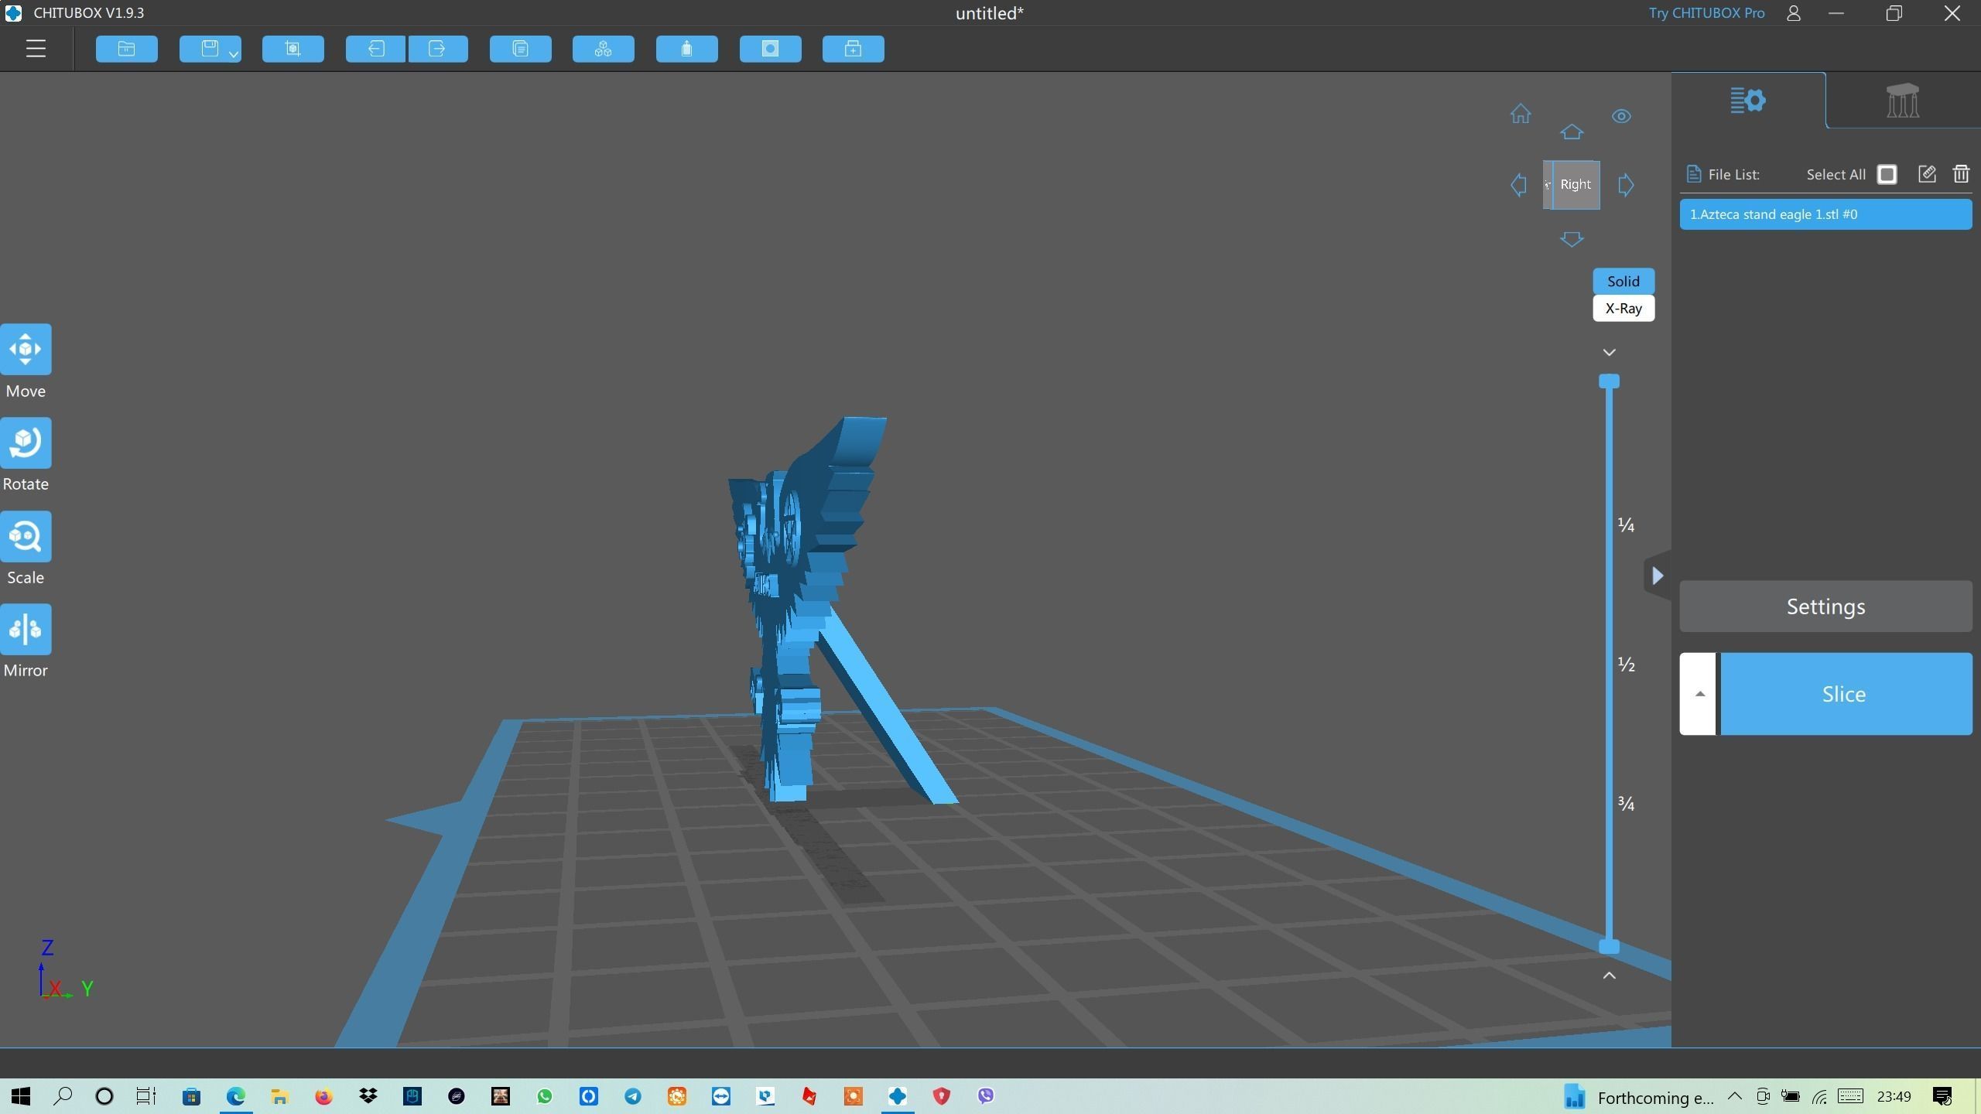1981x1114 pixels.
Task: Select the Mirror tool
Action: [26, 630]
